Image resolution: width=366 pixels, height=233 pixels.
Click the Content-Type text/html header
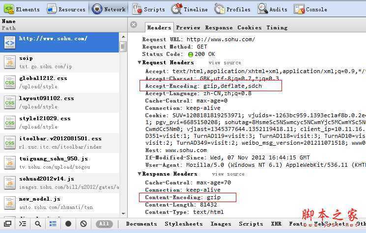point(184,212)
